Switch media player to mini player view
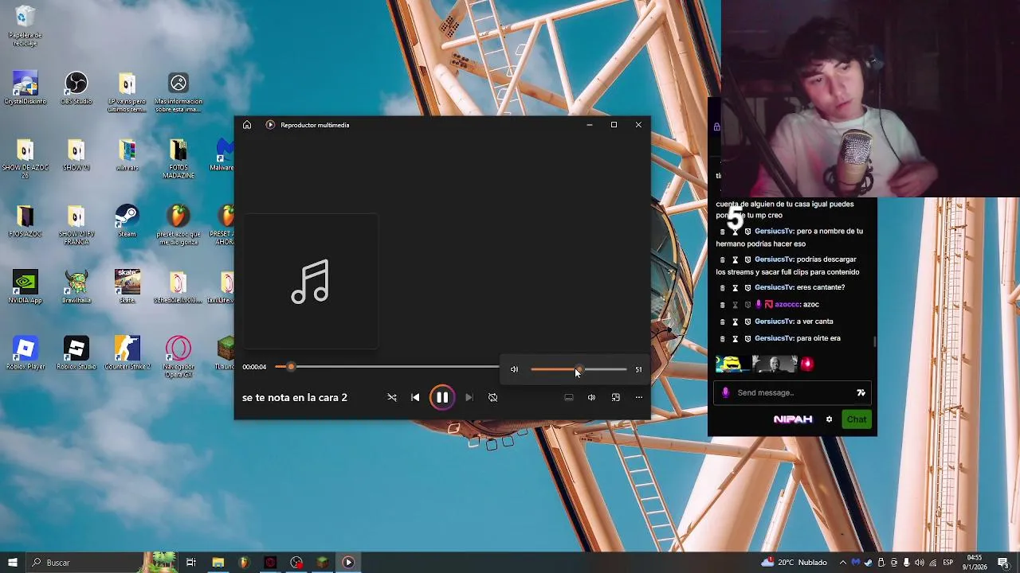The image size is (1020, 573). [615, 397]
